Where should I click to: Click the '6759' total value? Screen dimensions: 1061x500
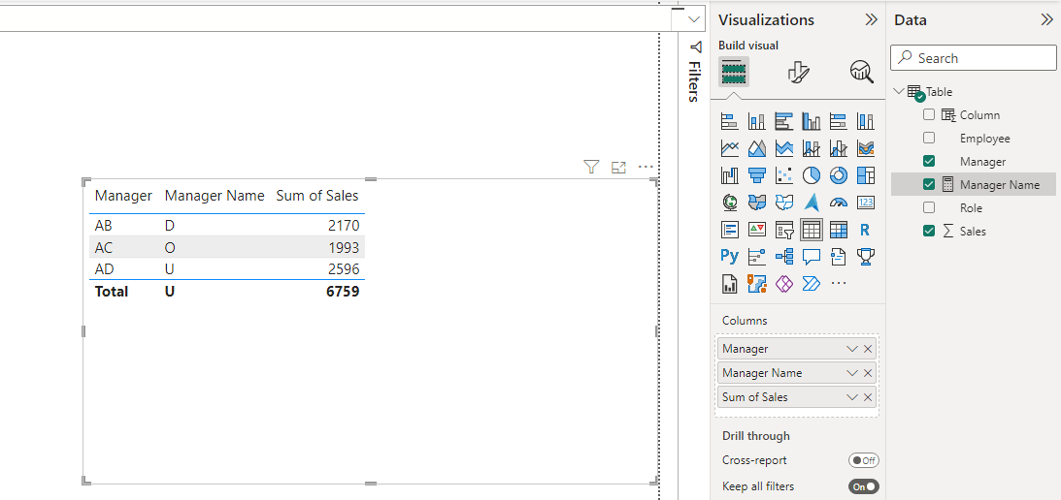click(342, 292)
